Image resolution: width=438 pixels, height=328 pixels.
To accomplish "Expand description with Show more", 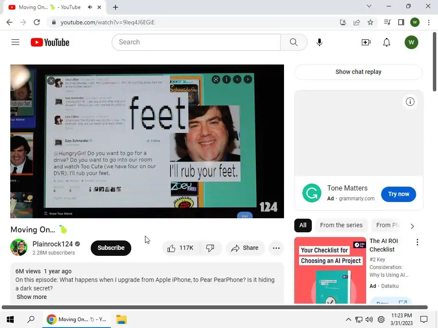I will coord(32,297).
